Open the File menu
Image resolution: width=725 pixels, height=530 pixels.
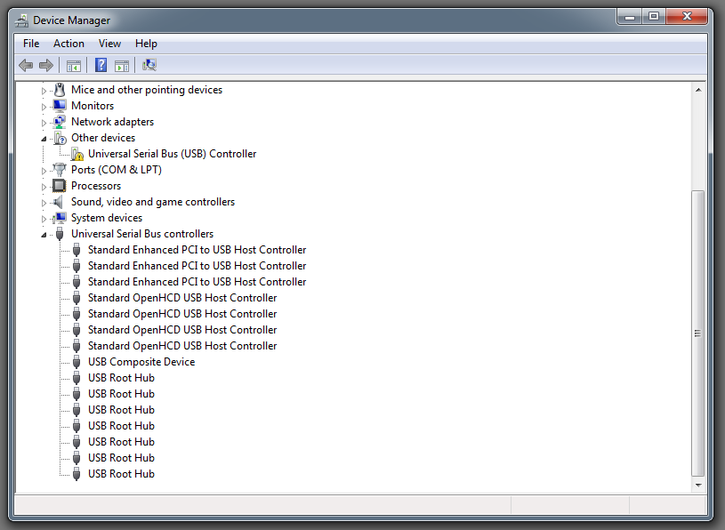pyautogui.click(x=31, y=44)
